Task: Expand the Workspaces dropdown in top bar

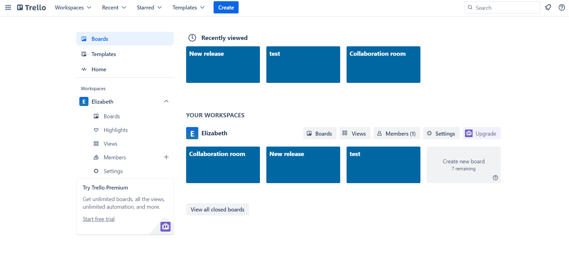Action: tap(73, 8)
